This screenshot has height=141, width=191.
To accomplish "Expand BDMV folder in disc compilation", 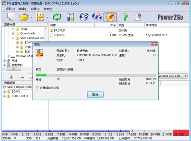I will click(5, 91).
